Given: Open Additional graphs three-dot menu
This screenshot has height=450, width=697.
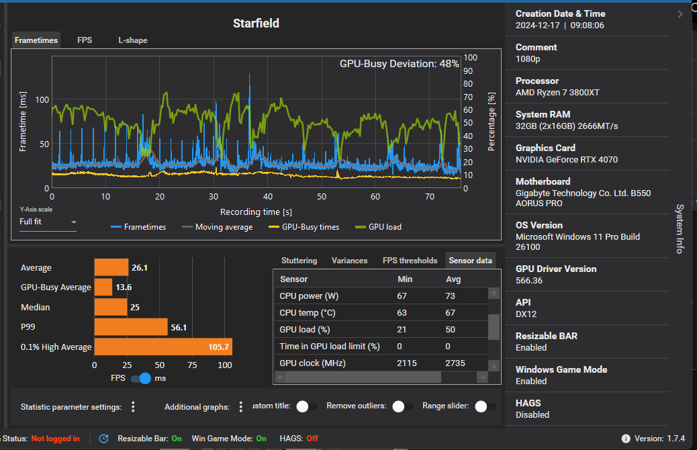Looking at the screenshot, I should click(x=241, y=406).
